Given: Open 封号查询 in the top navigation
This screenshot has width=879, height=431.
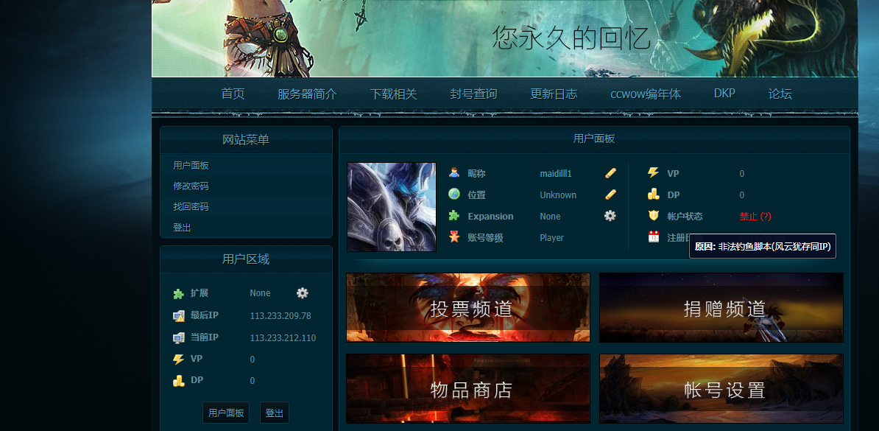Looking at the screenshot, I should pos(473,94).
